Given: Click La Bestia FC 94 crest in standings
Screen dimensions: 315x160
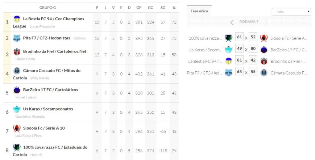Looking at the screenshot, I should tap(17, 19).
